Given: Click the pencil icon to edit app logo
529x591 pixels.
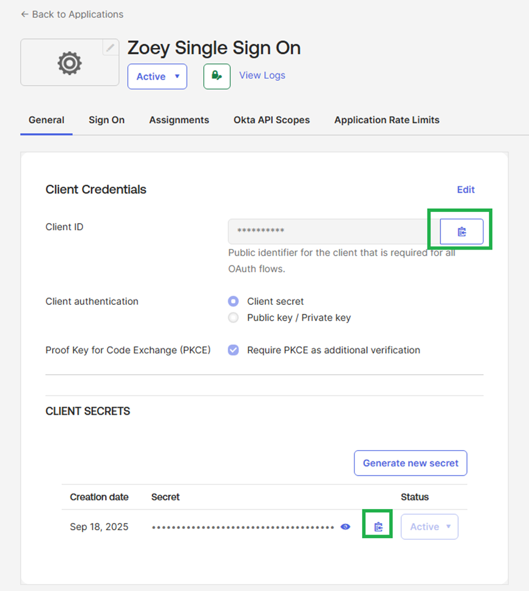Looking at the screenshot, I should (110, 48).
